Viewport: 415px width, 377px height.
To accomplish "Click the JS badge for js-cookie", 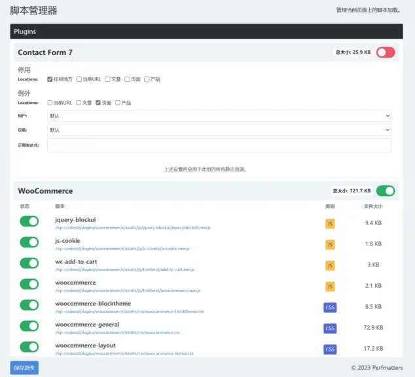I will coord(330,244).
